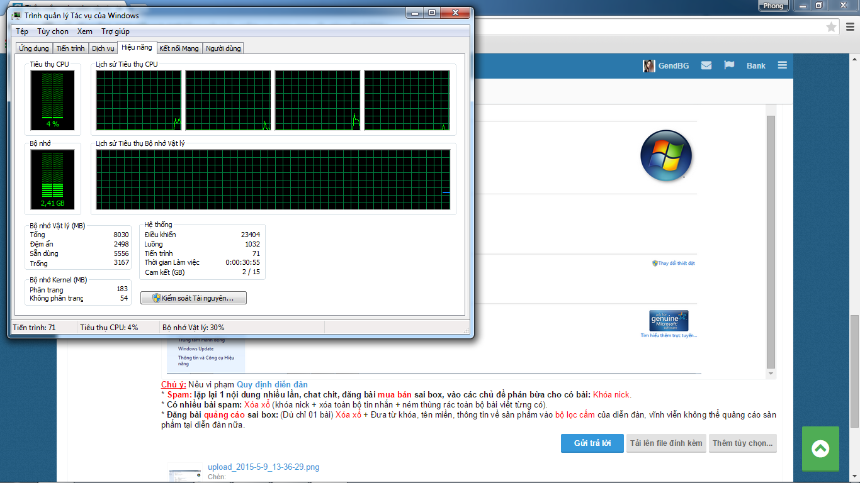Viewport: 860px width, 483px height.
Task: Click Thông tin và Công cụ Hiệu năng text
Action: (205, 360)
